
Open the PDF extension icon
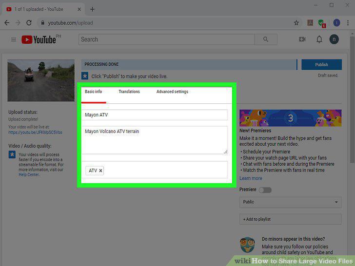(x=310, y=22)
